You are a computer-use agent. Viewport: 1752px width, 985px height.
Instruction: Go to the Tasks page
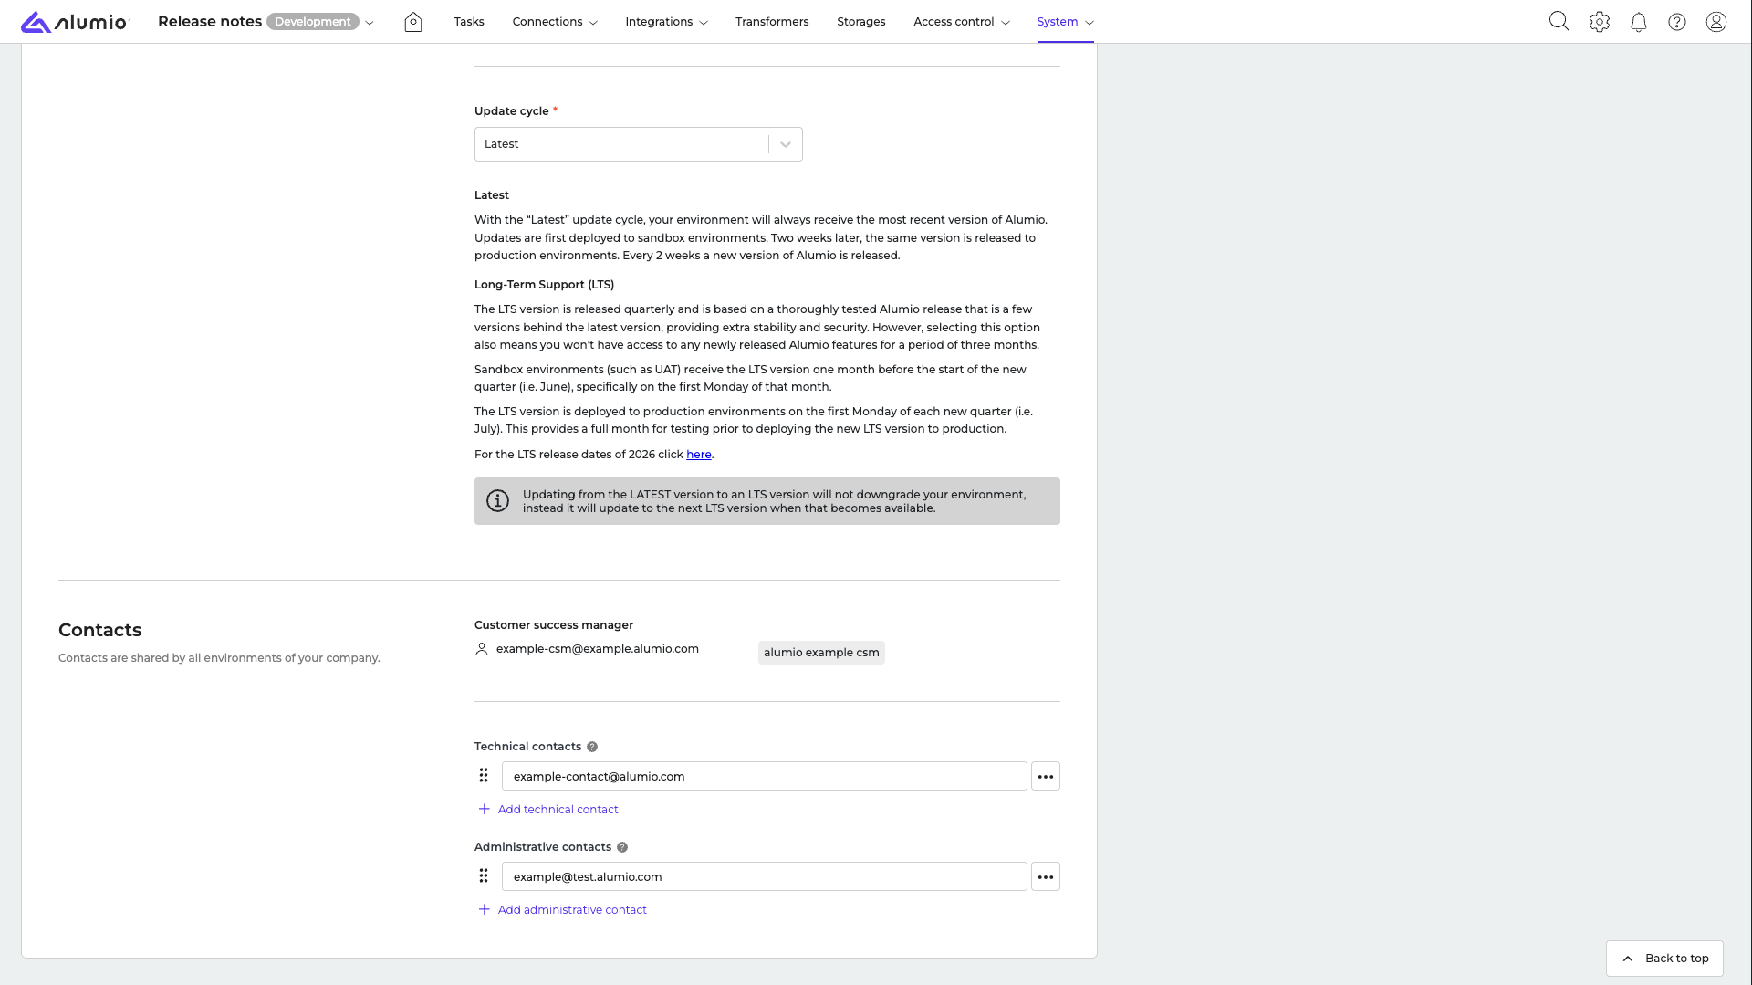(x=469, y=22)
